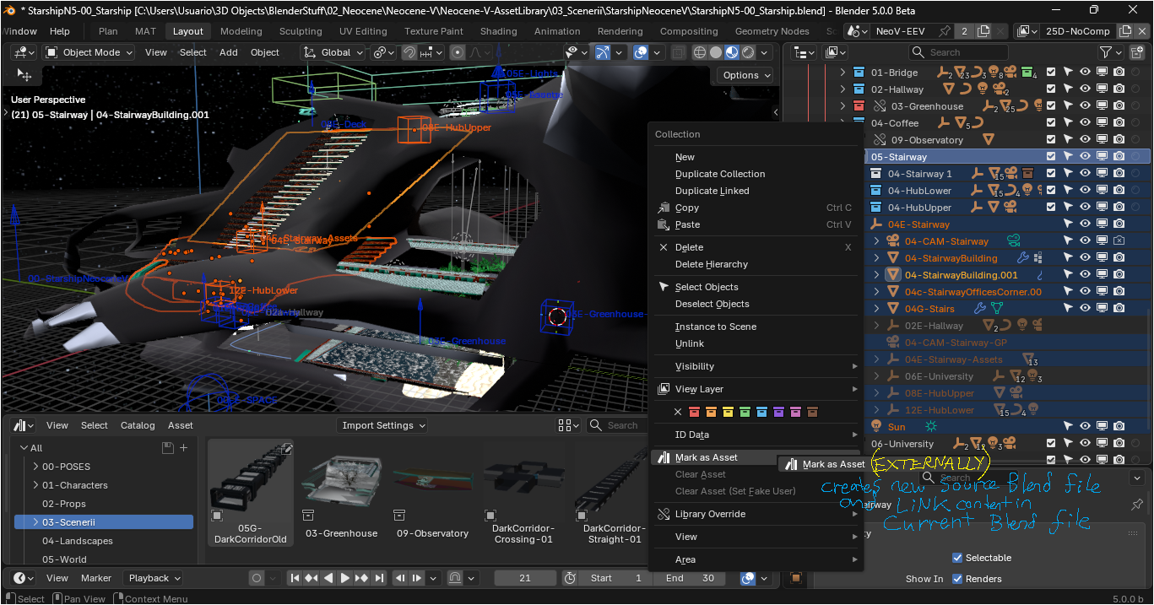
Task: Select the 03-Scenerii catalog
Action: [x=104, y=522]
